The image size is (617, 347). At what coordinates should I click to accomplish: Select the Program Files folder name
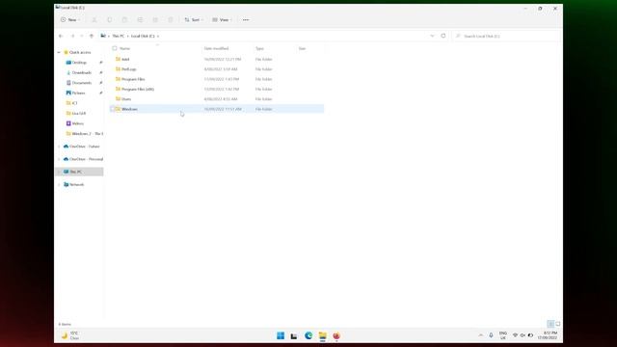pyautogui.click(x=133, y=79)
